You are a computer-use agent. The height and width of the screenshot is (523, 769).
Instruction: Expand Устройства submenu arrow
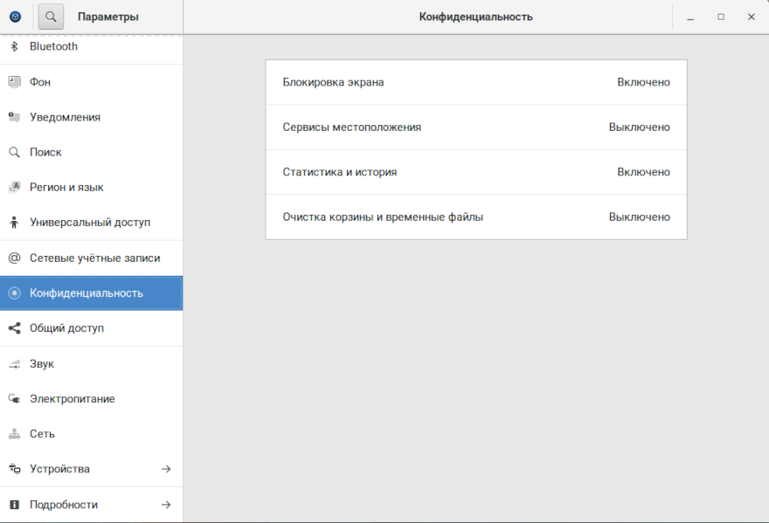pyautogui.click(x=166, y=469)
